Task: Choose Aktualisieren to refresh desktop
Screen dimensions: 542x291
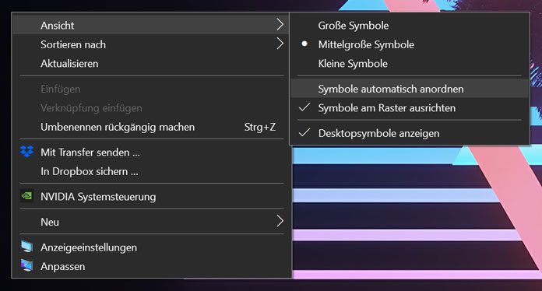Action: click(x=151, y=64)
